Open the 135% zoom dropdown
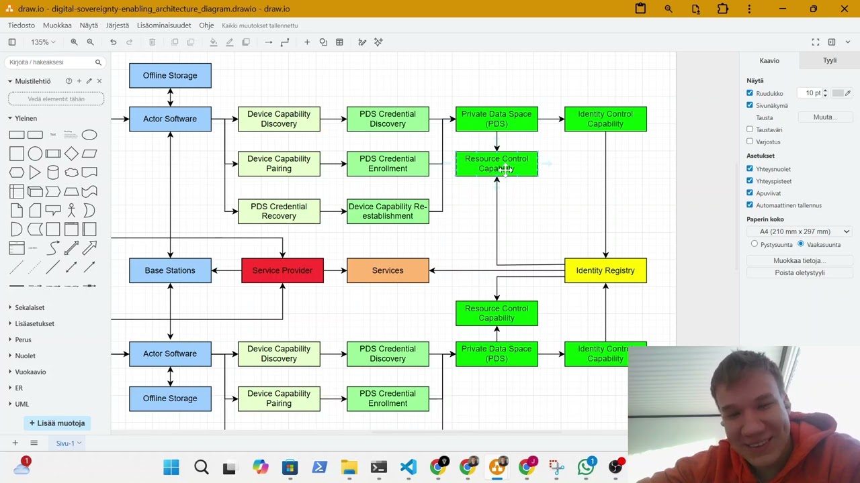This screenshot has height=483, width=860. (x=42, y=42)
